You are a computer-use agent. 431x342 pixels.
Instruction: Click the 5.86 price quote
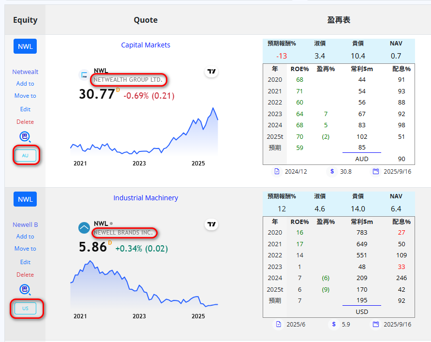(x=92, y=247)
